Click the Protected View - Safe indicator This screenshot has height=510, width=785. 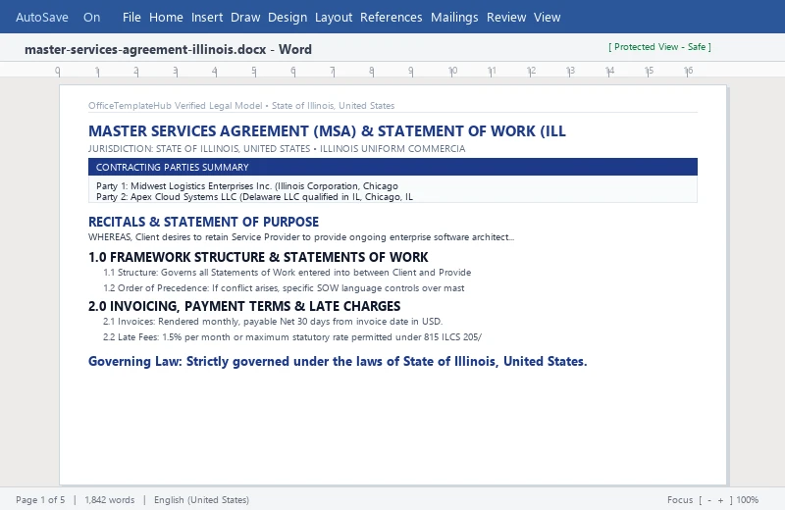[x=659, y=46]
